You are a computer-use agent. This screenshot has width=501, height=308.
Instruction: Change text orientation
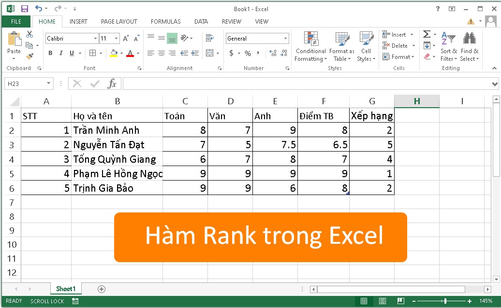184,38
